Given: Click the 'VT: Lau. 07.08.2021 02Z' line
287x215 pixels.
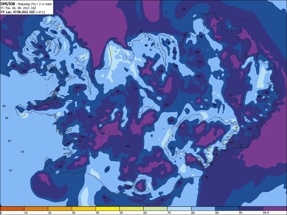Looking at the screenshot, I should tap(18, 12).
